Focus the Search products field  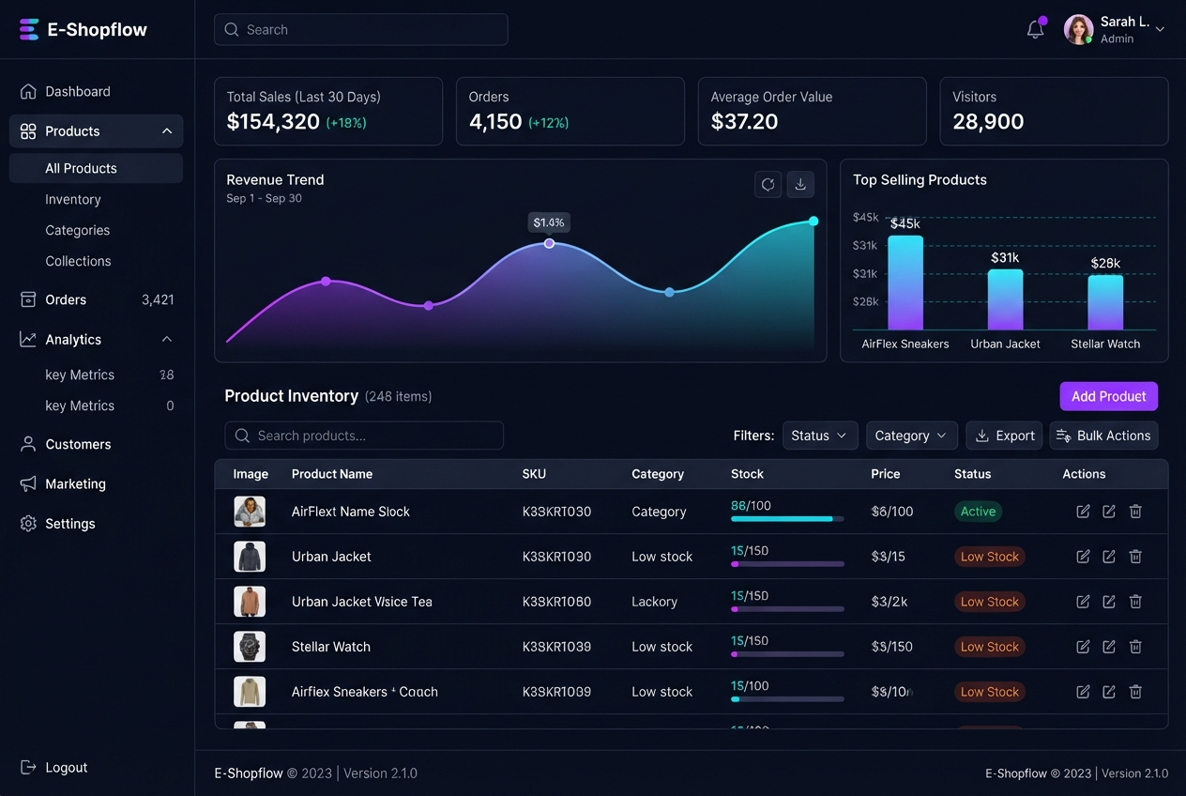click(364, 436)
